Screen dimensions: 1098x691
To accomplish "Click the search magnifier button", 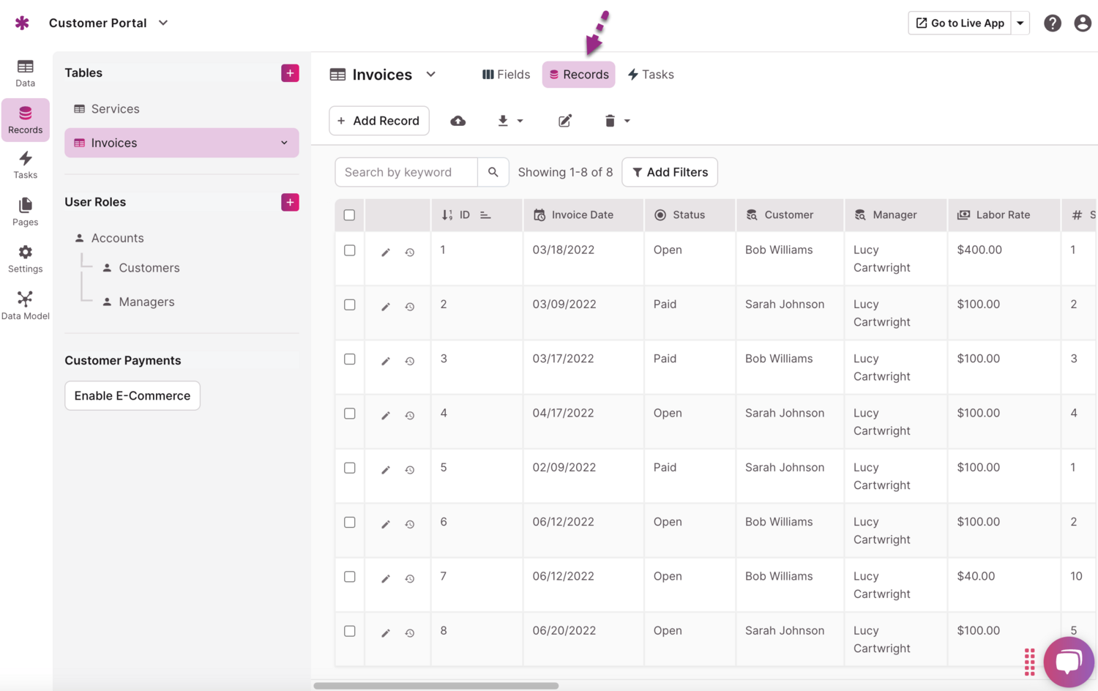I will click(493, 172).
